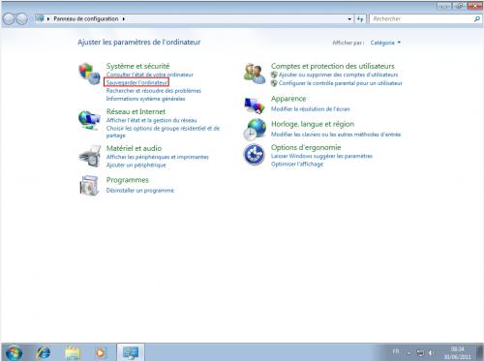The height and width of the screenshot is (361, 484).
Task: Click the refresh button next to address bar
Action: tap(360, 19)
